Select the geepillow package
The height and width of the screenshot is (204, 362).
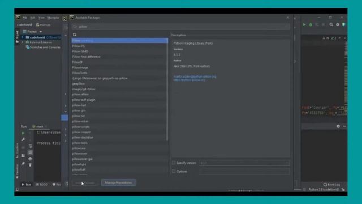point(119,84)
